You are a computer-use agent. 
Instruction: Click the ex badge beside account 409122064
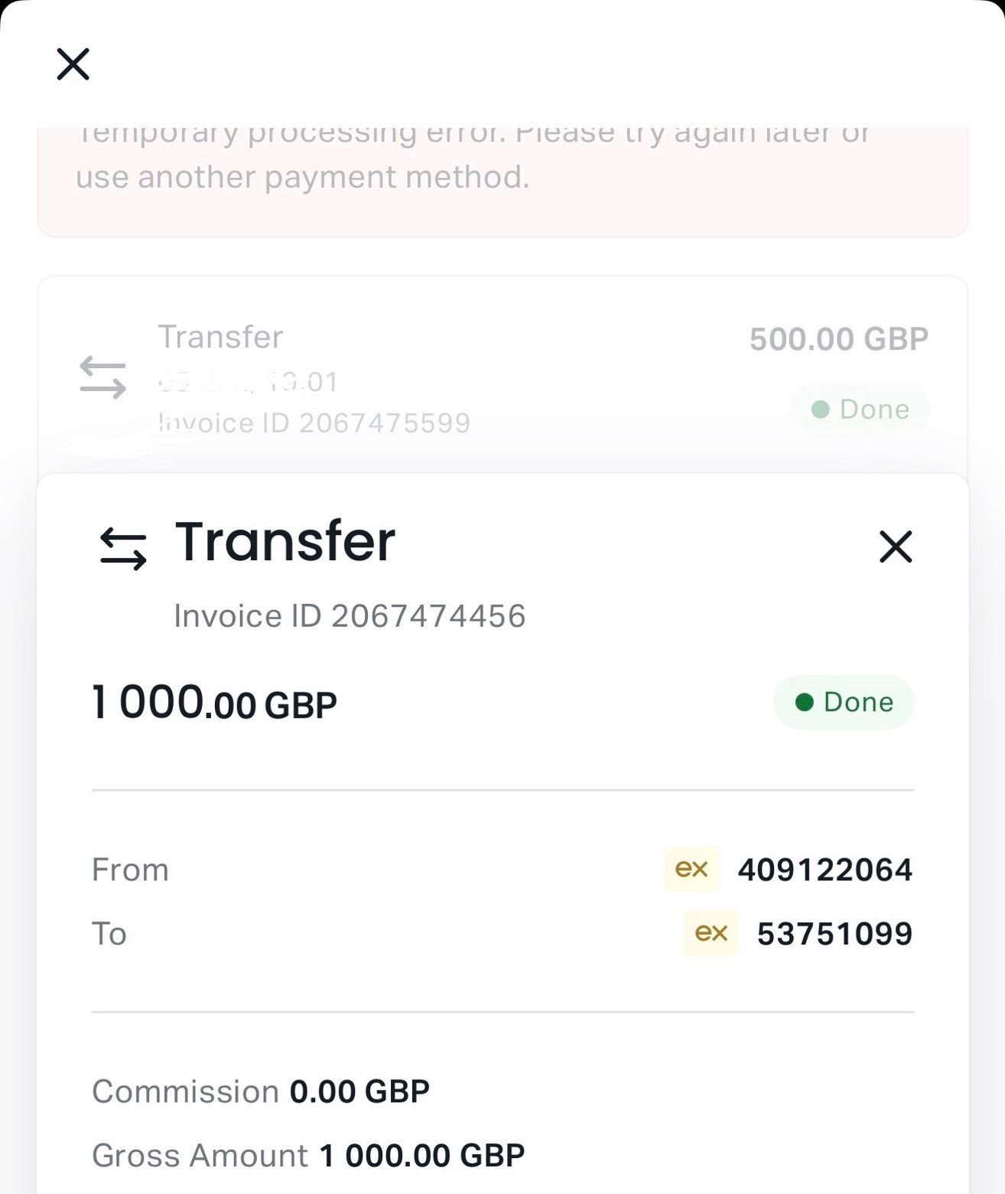(x=691, y=869)
